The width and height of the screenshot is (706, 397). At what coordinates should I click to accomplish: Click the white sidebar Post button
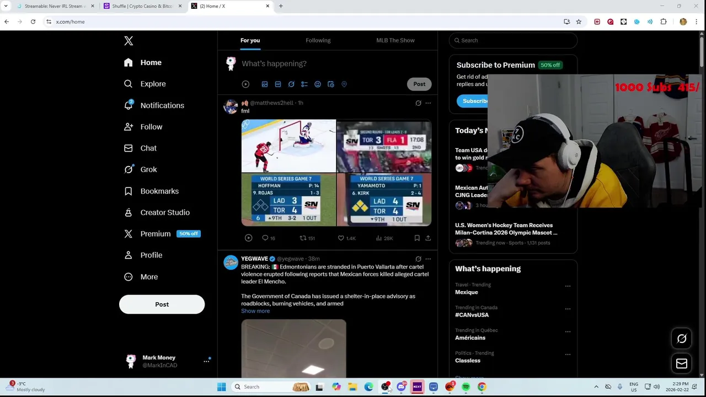(162, 304)
